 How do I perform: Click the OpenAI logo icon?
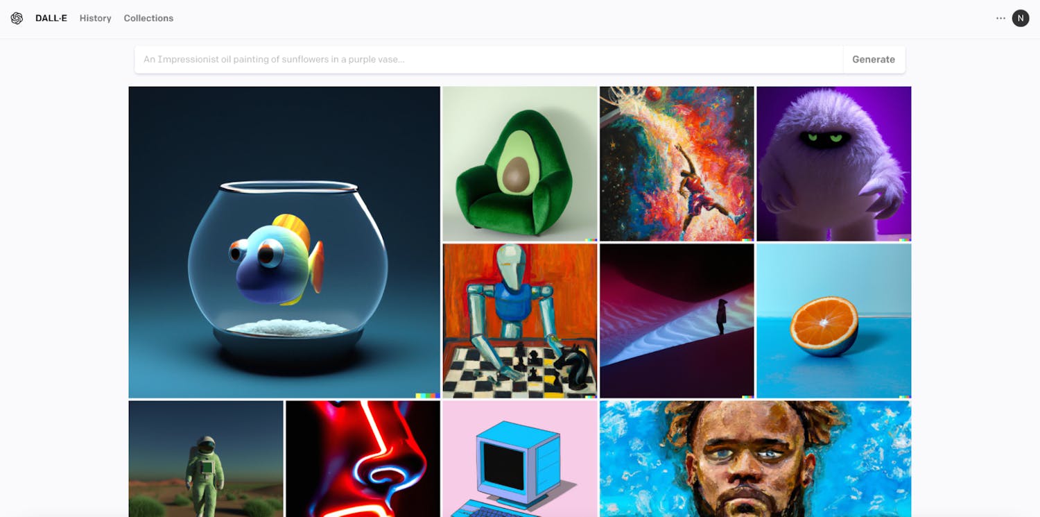pyautogui.click(x=17, y=18)
